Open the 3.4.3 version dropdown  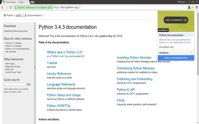[21, 15]
